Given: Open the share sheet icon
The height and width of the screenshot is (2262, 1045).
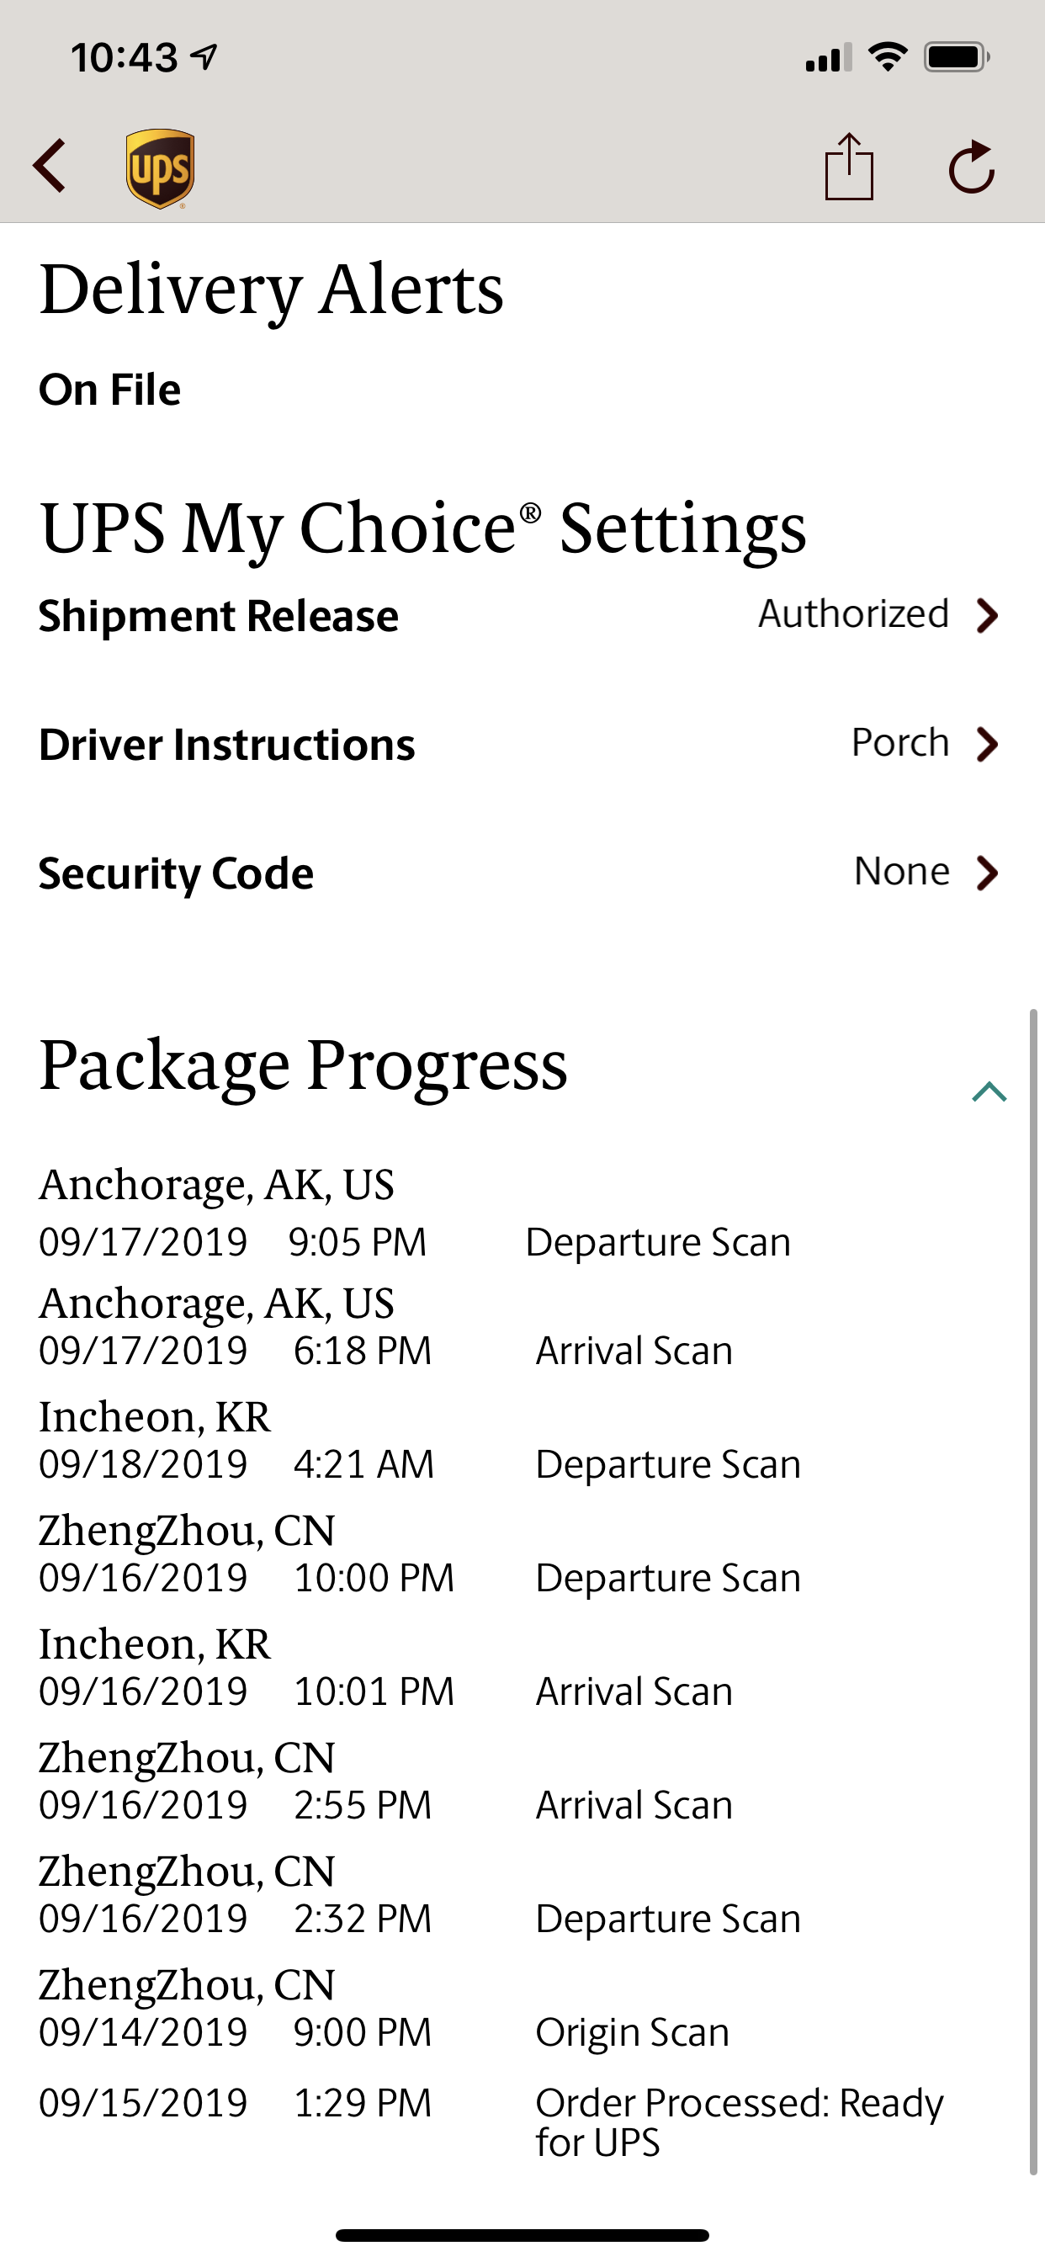Looking at the screenshot, I should coord(849,166).
